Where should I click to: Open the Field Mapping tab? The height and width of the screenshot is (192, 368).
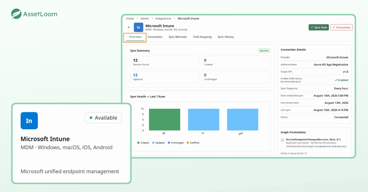(x=202, y=37)
